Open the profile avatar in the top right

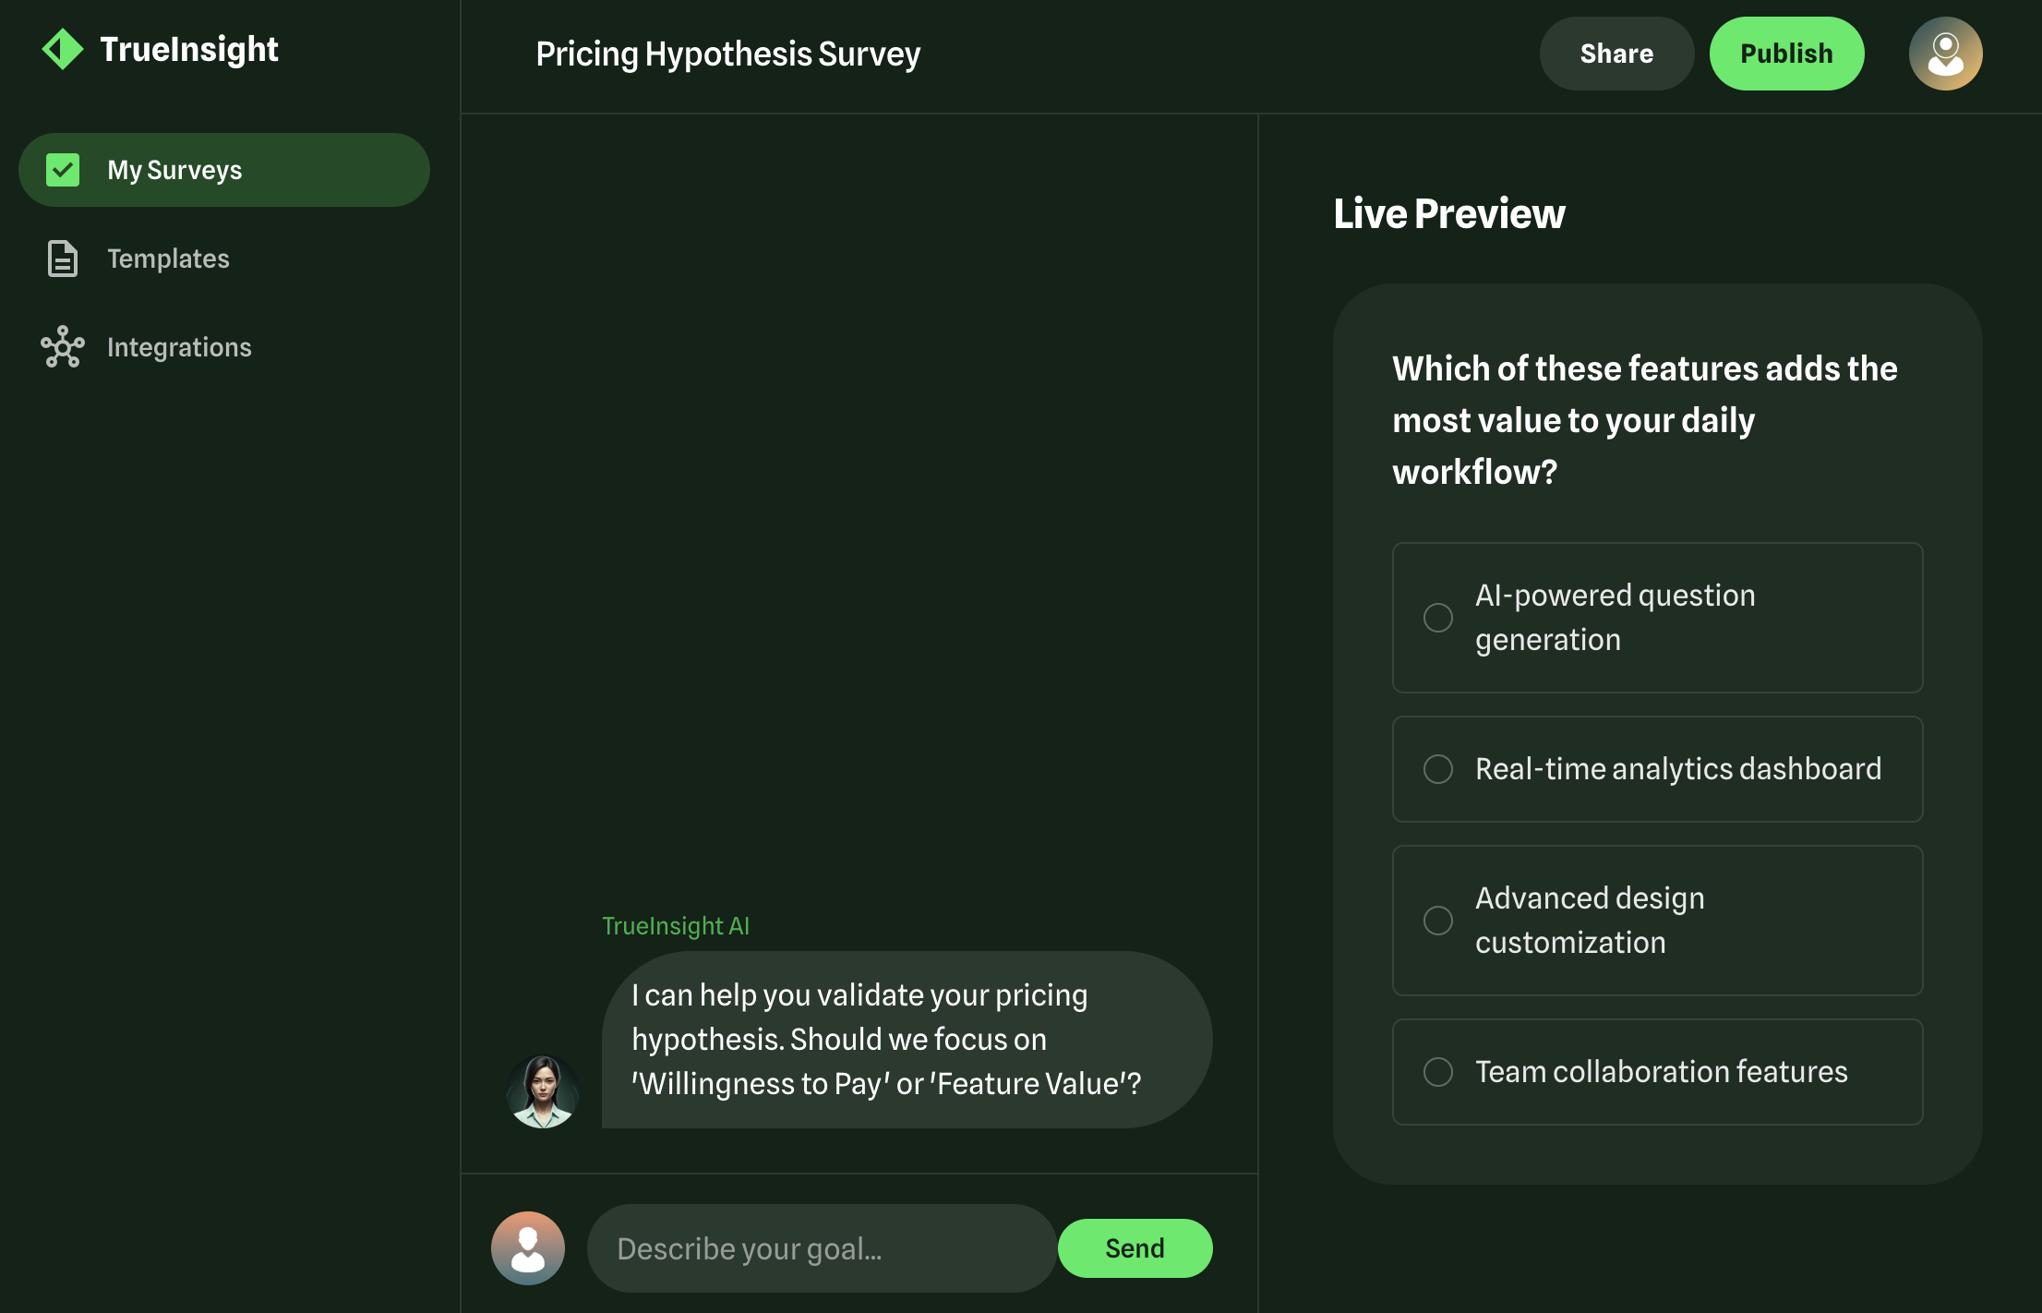[1946, 53]
